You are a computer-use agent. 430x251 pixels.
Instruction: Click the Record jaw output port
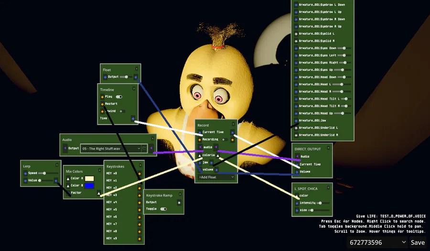(211, 163)
